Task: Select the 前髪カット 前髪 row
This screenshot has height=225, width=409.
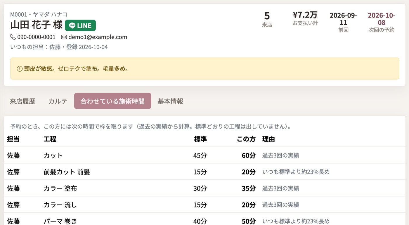Action: coord(204,172)
